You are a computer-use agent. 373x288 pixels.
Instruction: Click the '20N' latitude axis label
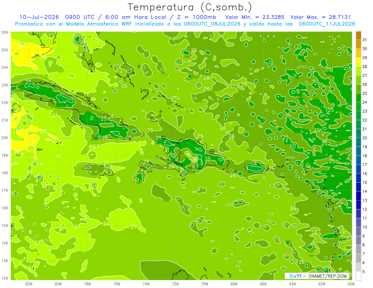pos(5,138)
